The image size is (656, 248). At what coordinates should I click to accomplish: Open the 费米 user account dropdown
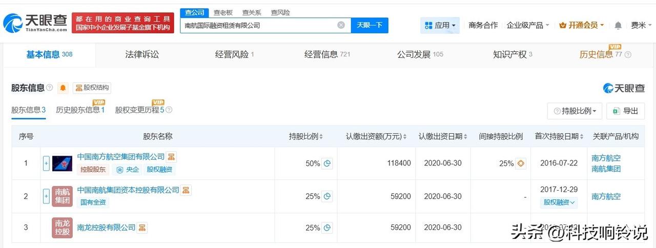click(x=641, y=25)
